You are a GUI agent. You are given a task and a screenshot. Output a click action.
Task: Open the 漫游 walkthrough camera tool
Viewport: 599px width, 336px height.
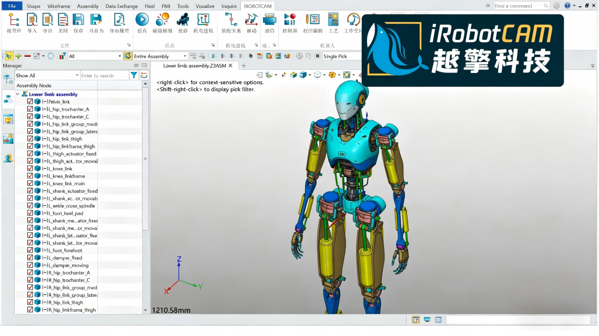tap(183, 23)
